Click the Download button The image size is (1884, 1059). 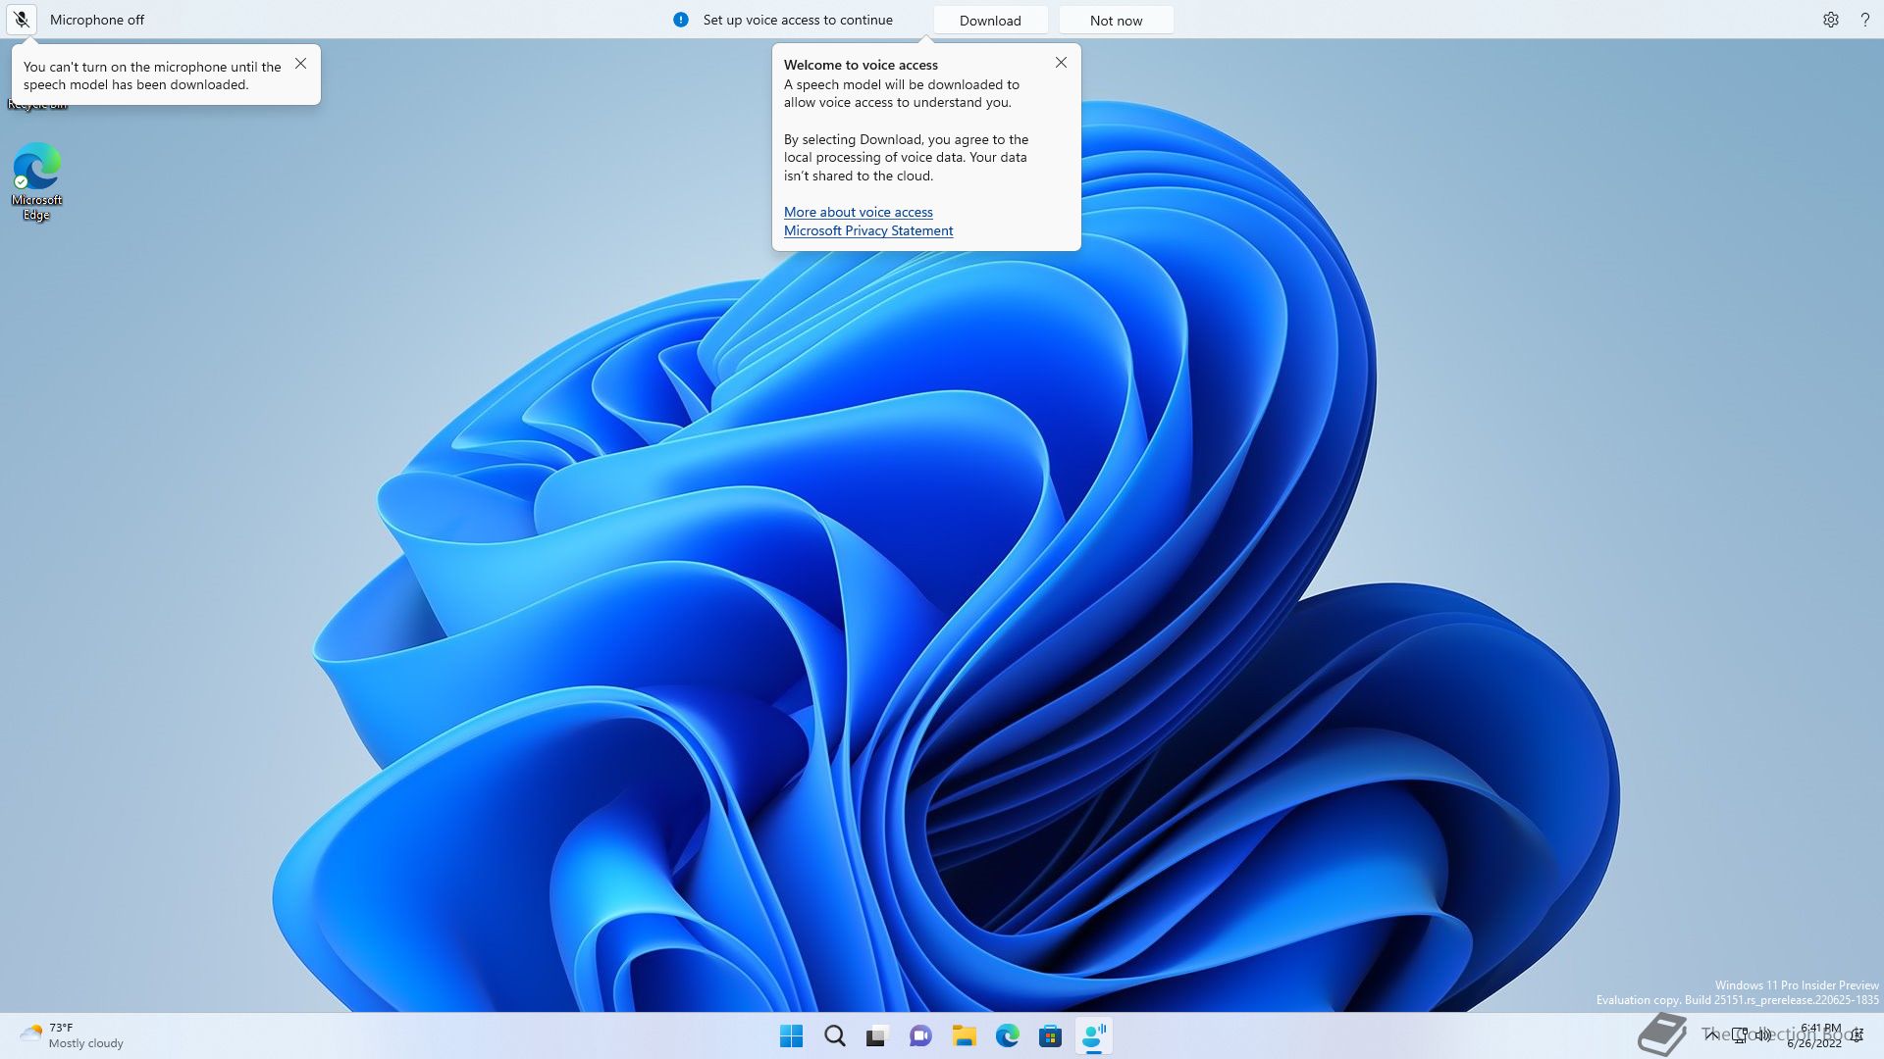click(989, 21)
